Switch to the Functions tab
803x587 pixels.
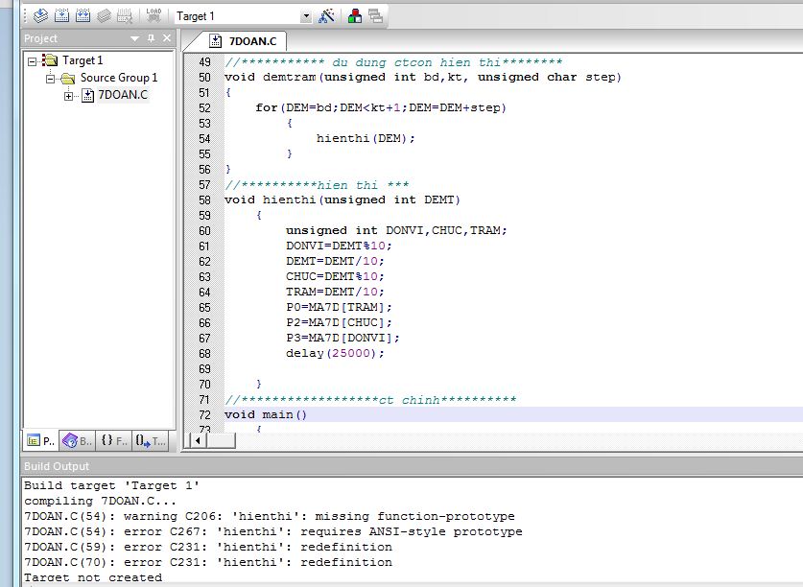[113, 441]
